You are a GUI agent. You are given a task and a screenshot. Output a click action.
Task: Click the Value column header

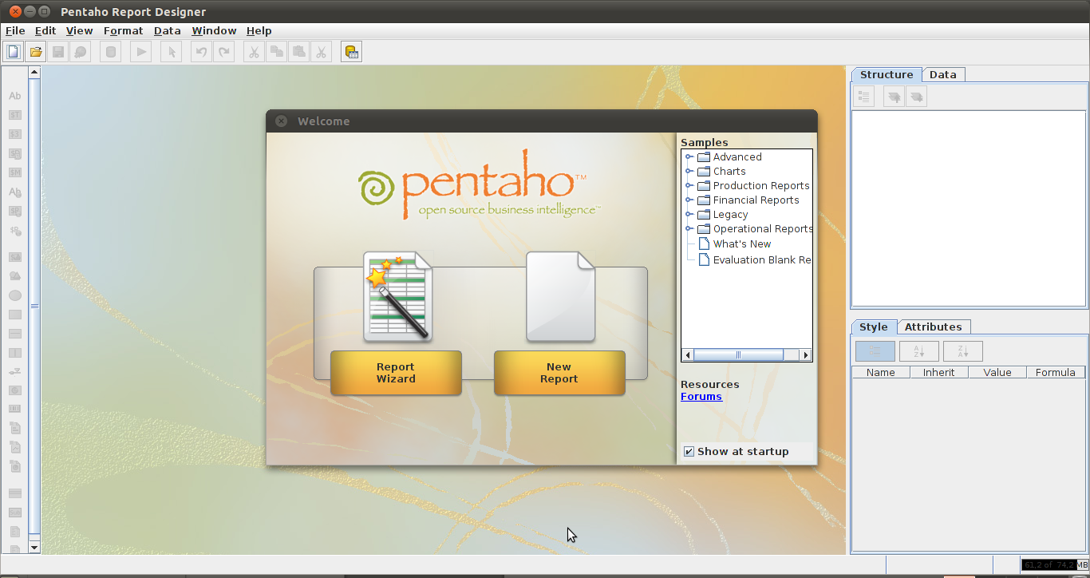(997, 372)
